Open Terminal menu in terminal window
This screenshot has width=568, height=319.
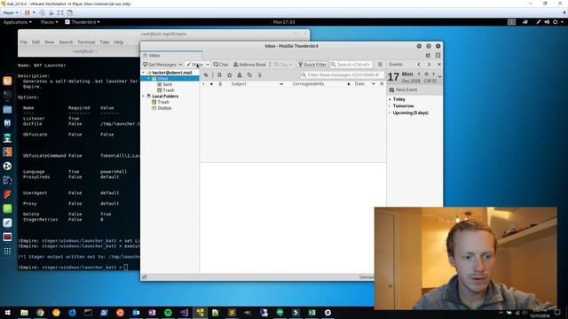[86, 42]
